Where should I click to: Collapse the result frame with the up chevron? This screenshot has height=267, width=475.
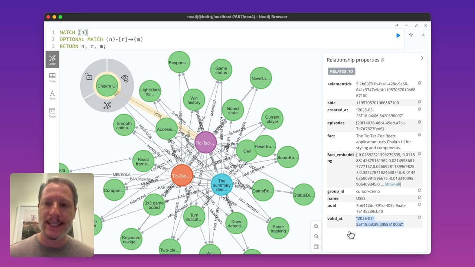click(x=406, y=26)
